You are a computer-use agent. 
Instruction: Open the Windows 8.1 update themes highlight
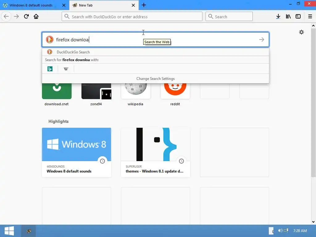(x=156, y=152)
